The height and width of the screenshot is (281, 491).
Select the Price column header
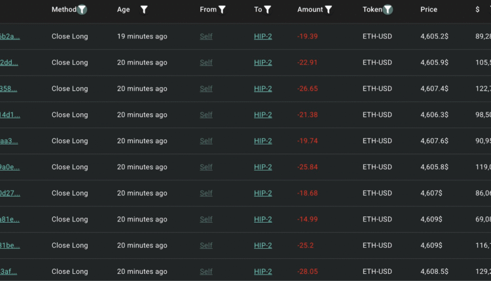tap(429, 10)
